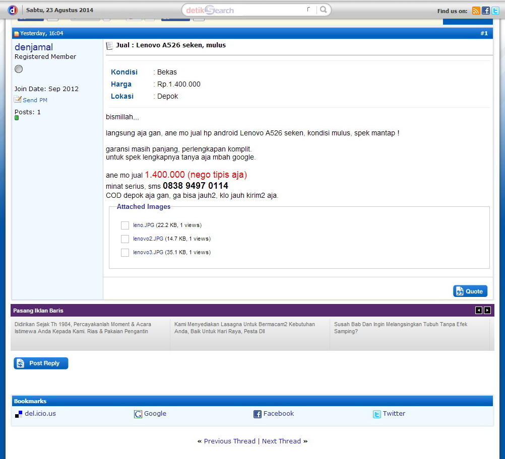The width and height of the screenshot is (505, 459).
Task: Go to Next Thread
Action: click(x=281, y=441)
